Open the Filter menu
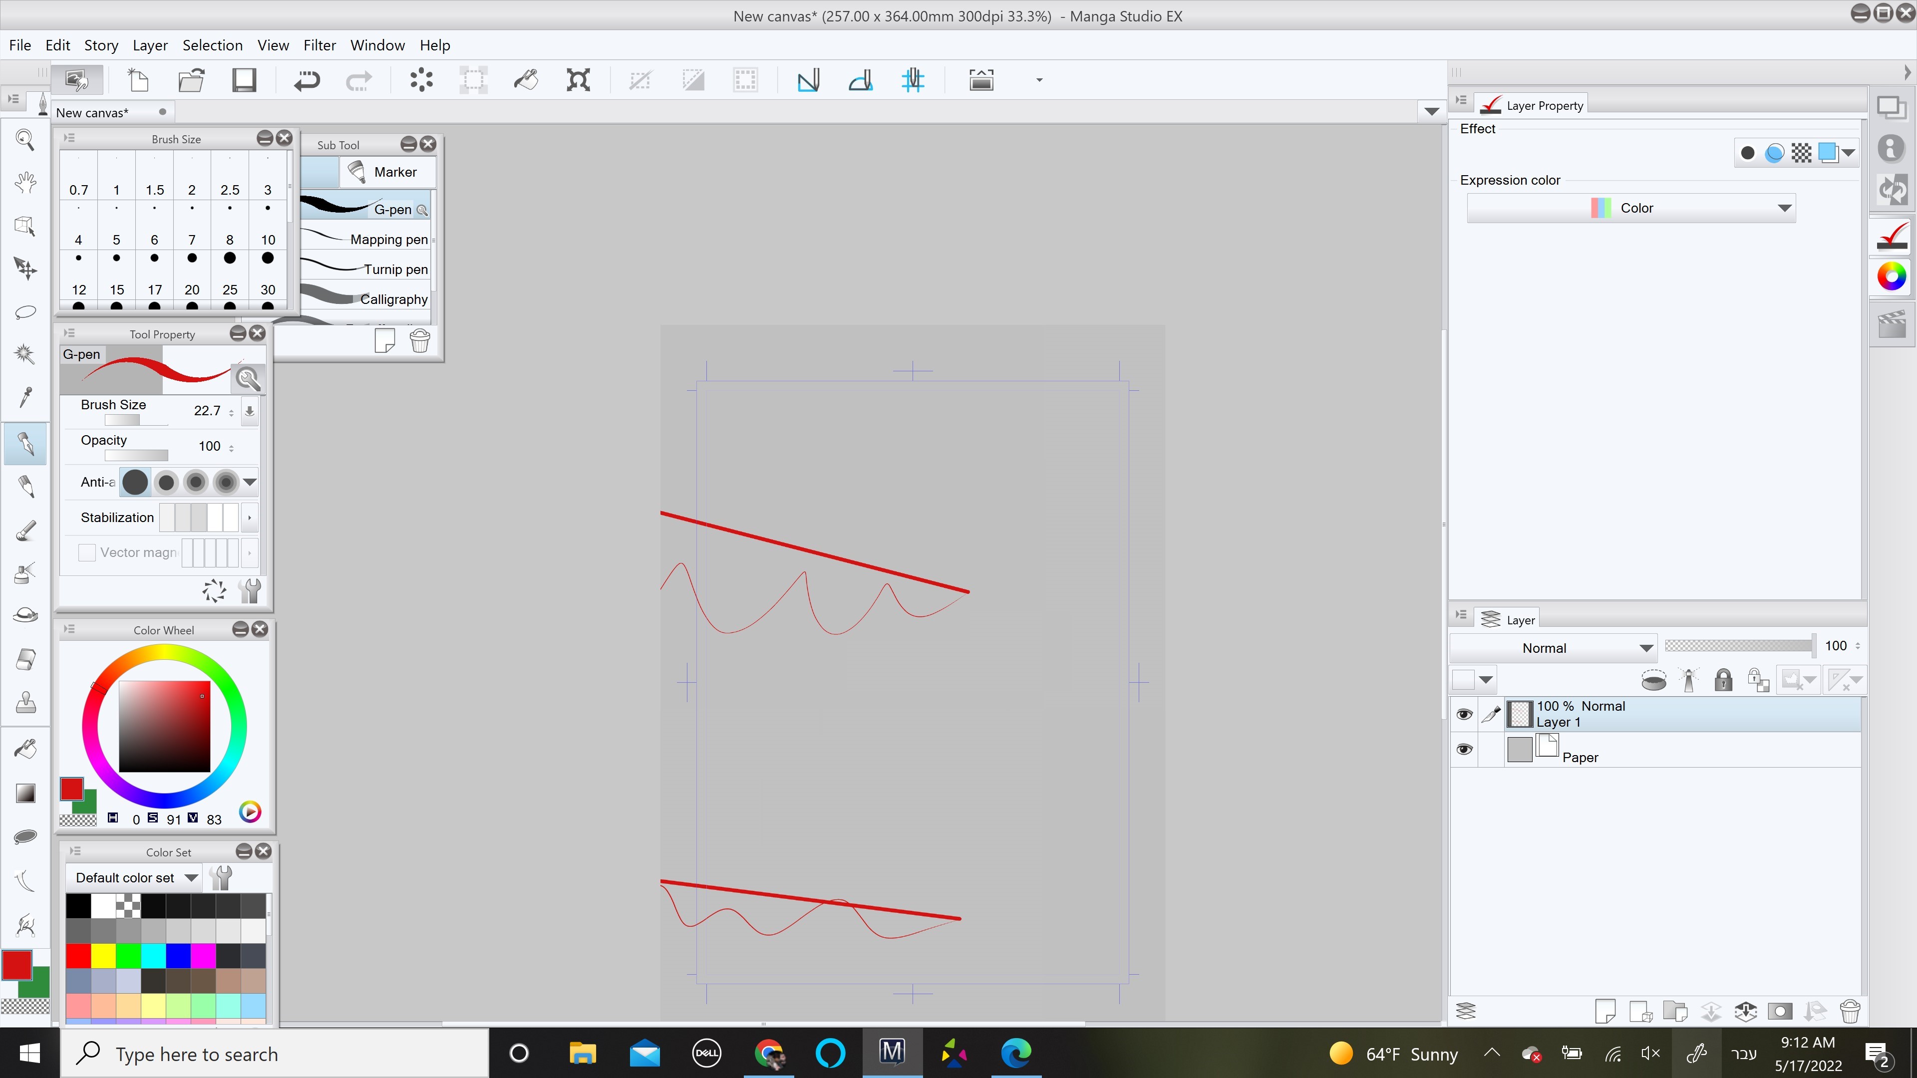The height and width of the screenshot is (1078, 1917). click(319, 45)
